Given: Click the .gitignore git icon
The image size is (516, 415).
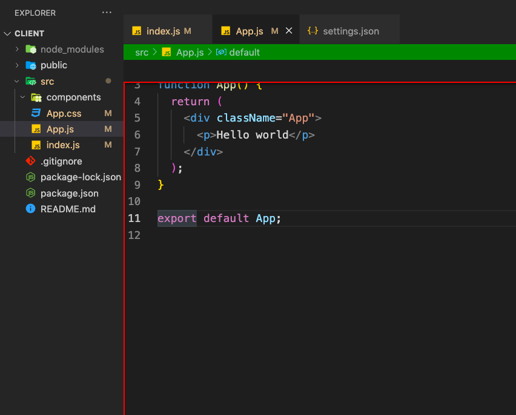Looking at the screenshot, I should 31,161.
